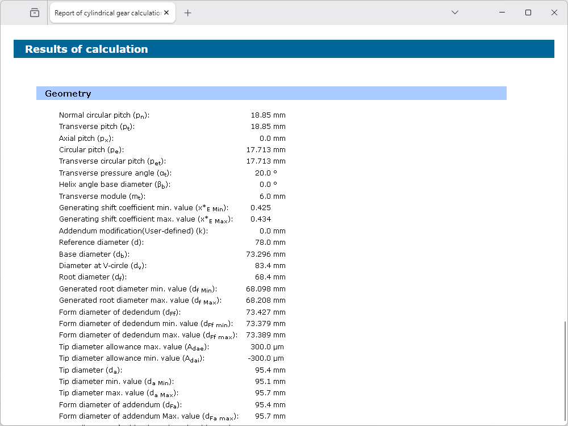The image size is (568, 426).
Task: Close the gear calculation report tab
Action: 167,12
